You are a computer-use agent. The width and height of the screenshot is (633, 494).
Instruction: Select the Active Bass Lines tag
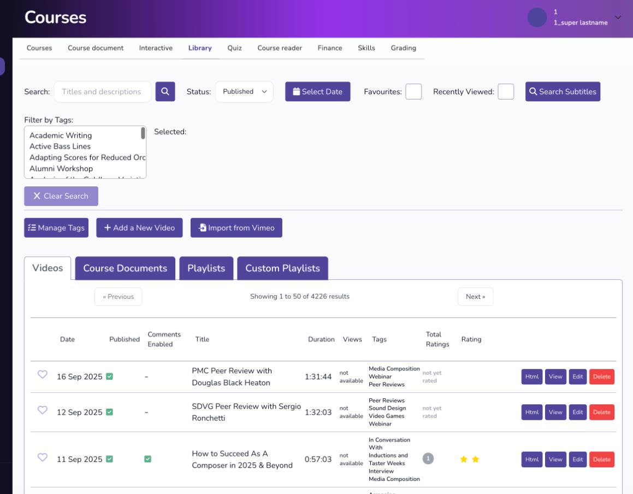(60, 146)
